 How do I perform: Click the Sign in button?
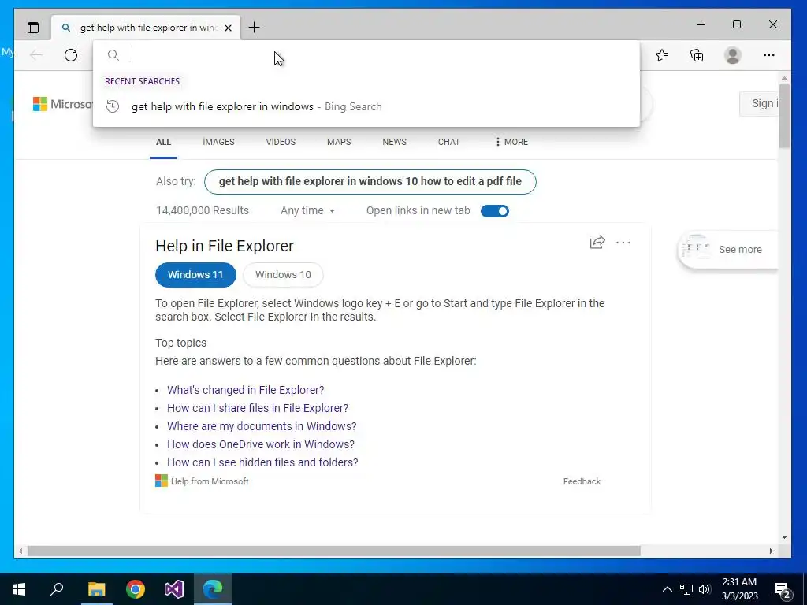tap(760, 103)
